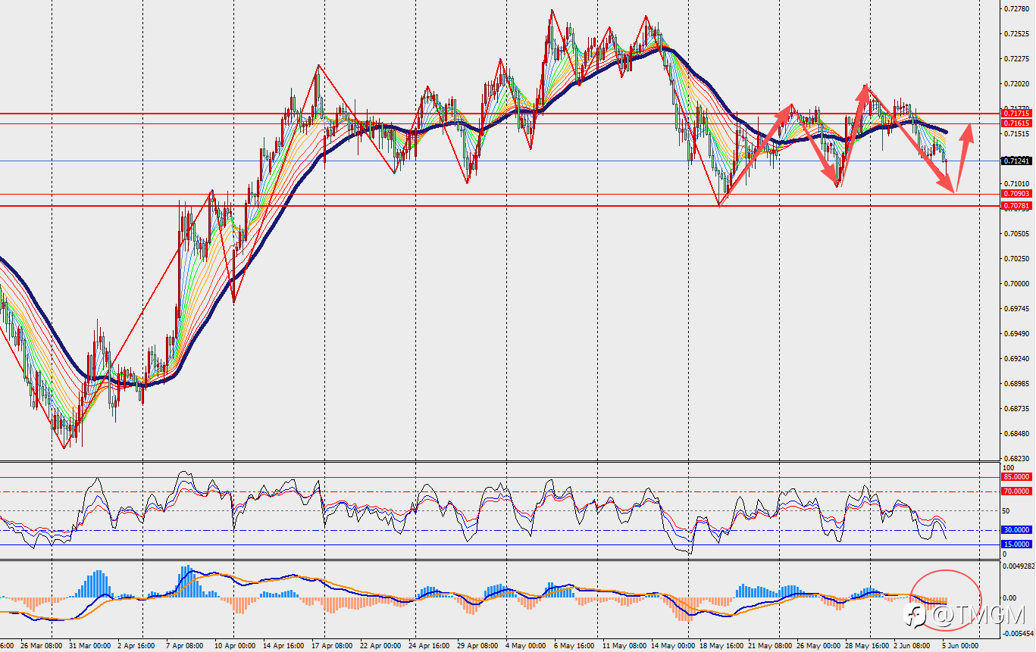Image resolution: width=1036 pixels, height=652 pixels.
Task: Click the 0.72780 price axis label
Action: (1016, 9)
